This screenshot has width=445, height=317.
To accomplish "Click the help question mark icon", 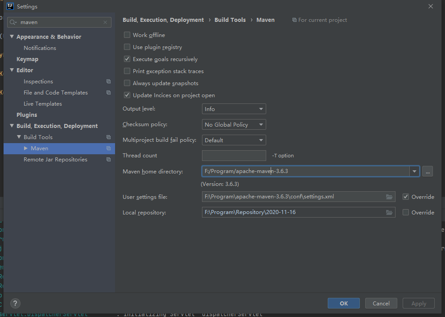I will tap(15, 303).
